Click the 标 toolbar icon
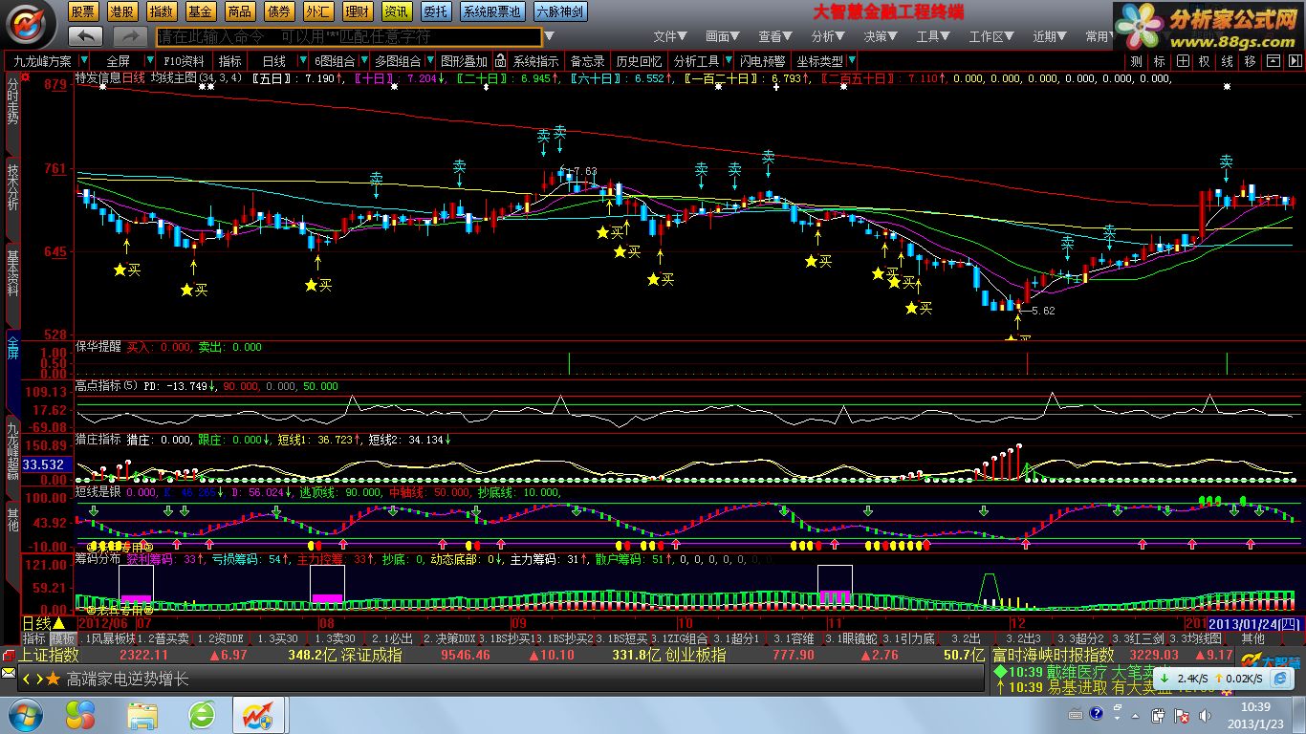The width and height of the screenshot is (1306, 734). pos(1160,61)
